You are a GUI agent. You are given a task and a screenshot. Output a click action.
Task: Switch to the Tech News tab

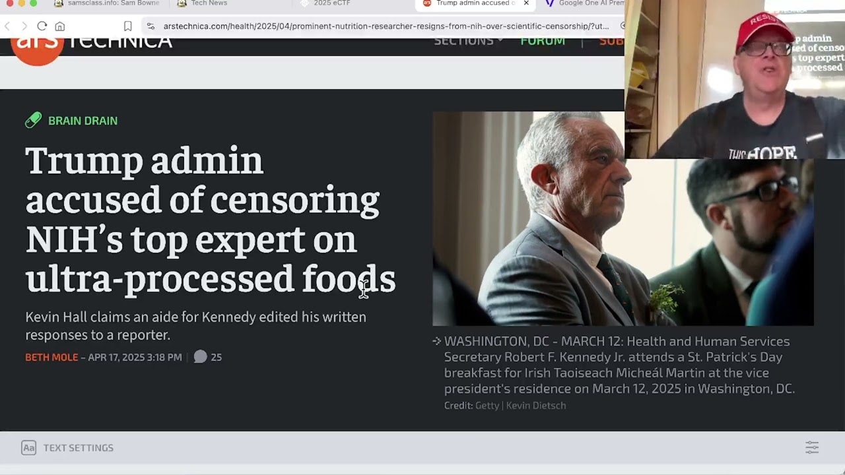(202, 3)
